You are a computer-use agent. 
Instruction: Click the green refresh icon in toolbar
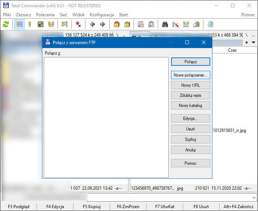[x=6, y=24]
